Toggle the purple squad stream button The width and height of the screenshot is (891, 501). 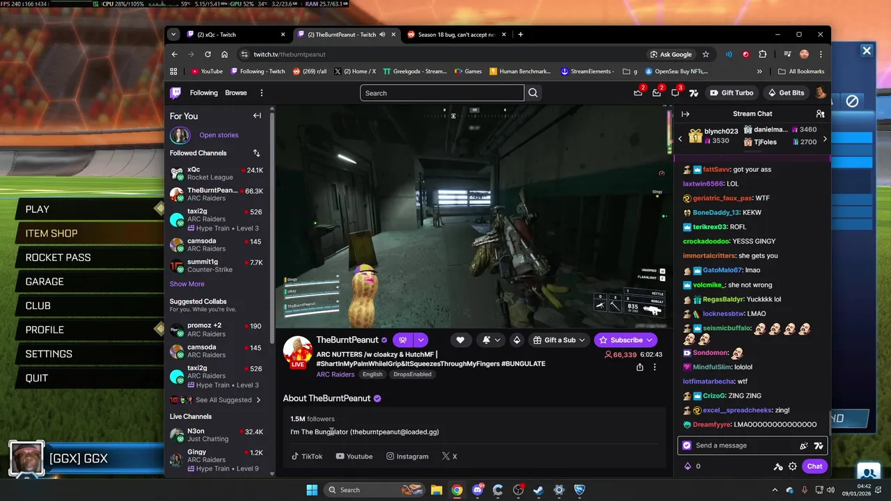402,340
